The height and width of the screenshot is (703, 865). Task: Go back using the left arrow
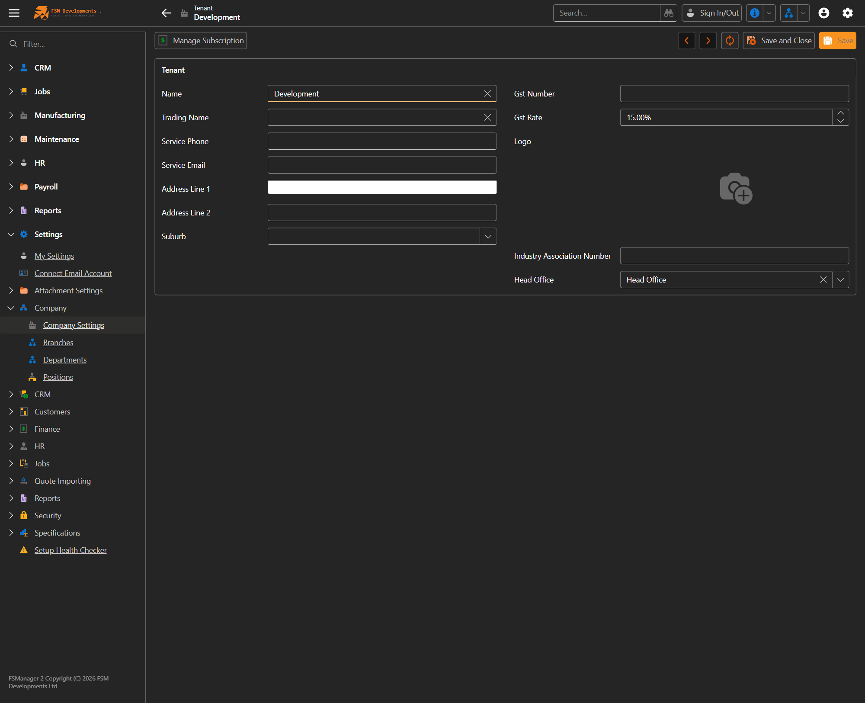167,13
